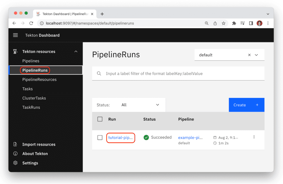
Task: Open the namespace dropdown chevron
Action: (256, 55)
